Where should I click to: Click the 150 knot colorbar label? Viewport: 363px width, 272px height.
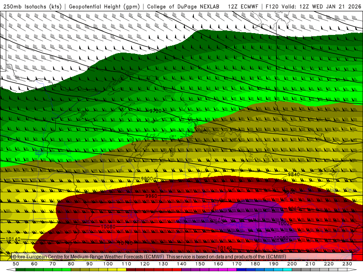200,264
